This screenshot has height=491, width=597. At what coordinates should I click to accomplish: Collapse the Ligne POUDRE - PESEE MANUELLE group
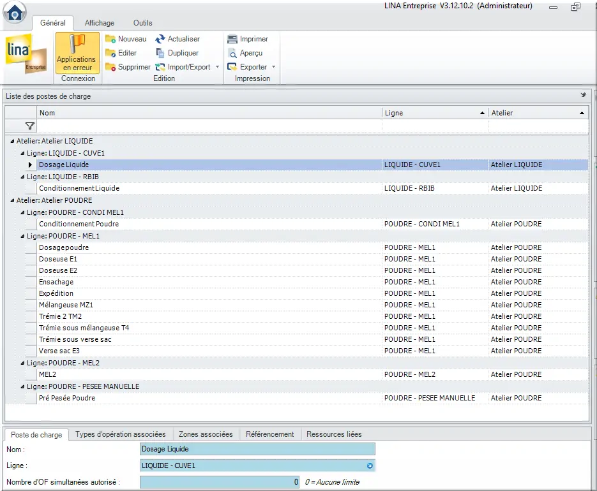[x=22, y=387]
